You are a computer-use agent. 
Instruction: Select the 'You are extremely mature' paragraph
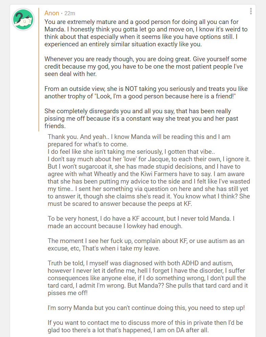[x=146, y=33]
